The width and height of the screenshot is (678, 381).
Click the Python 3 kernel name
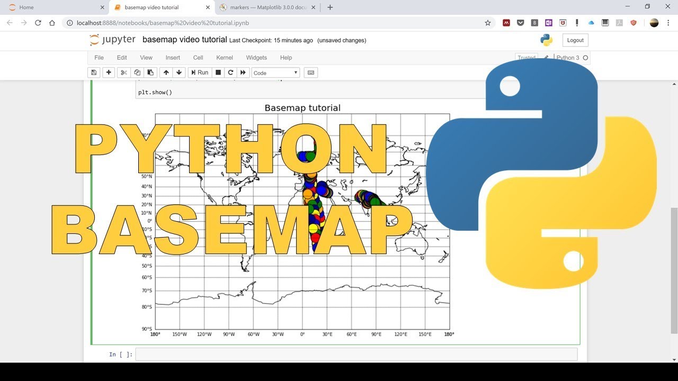click(568, 58)
